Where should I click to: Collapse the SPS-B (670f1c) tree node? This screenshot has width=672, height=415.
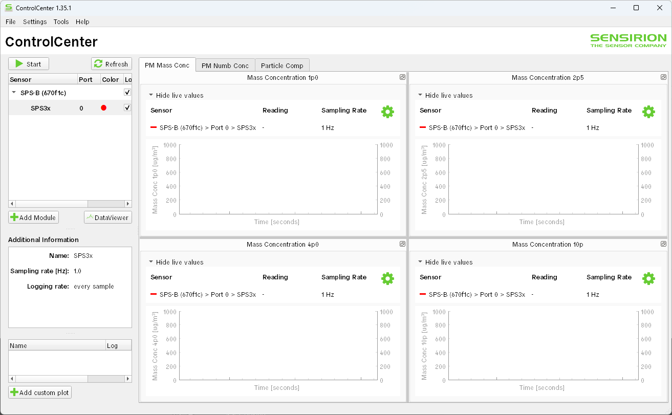(x=14, y=93)
